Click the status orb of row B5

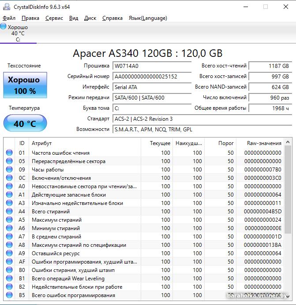point(9,295)
